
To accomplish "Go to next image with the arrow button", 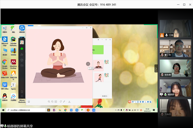I will coord(88,64).
